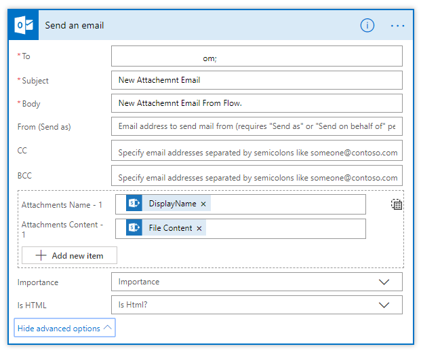Click the To recipients field
This screenshot has height=353, width=421.
click(257, 56)
